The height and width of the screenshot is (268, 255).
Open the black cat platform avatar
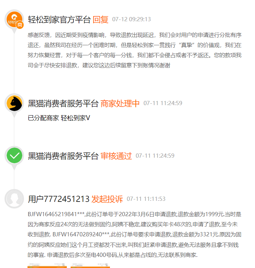[x=14, y=103]
